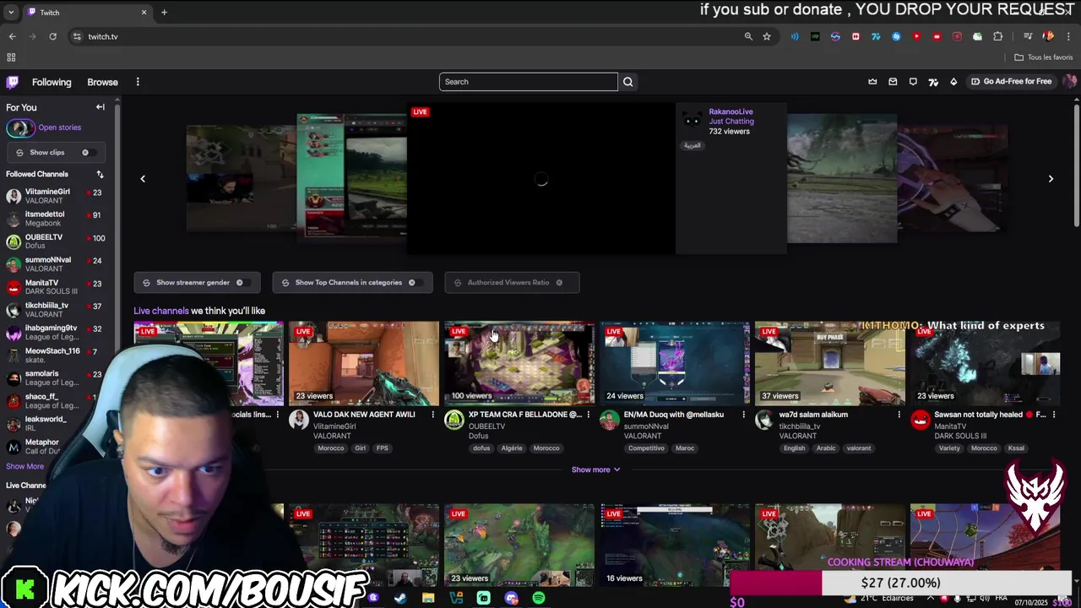Click the Search input field

coord(529,82)
